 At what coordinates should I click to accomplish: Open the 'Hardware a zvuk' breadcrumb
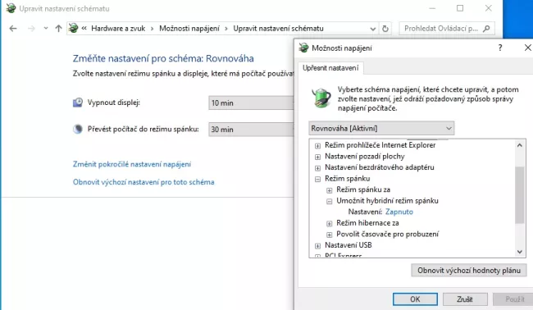[118, 29]
